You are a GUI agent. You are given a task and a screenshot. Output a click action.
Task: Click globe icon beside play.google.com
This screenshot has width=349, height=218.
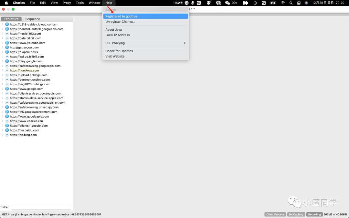pos(7,61)
